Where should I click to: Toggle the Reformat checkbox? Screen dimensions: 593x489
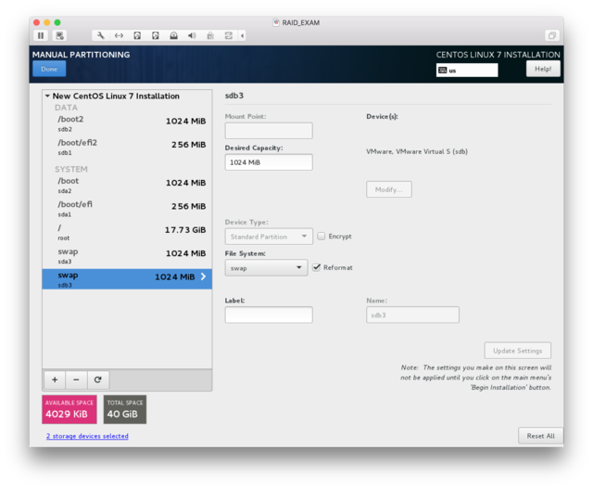(x=317, y=267)
